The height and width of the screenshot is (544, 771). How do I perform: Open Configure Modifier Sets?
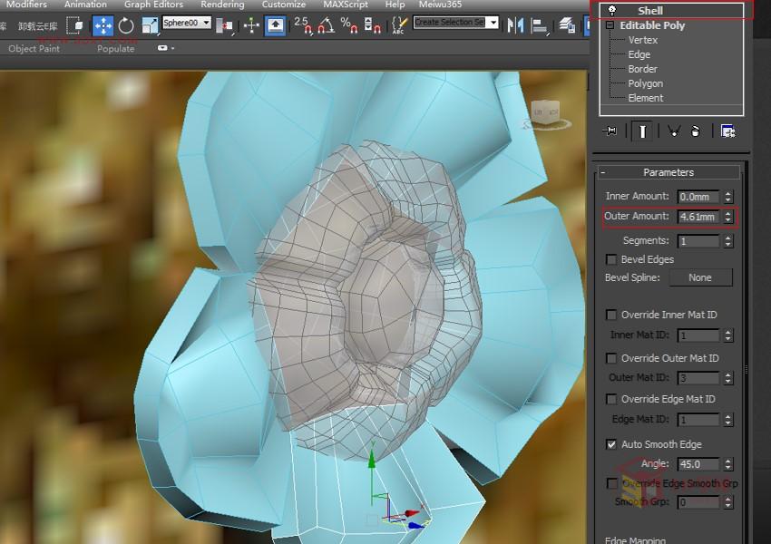pyautogui.click(x=727, y=131)
